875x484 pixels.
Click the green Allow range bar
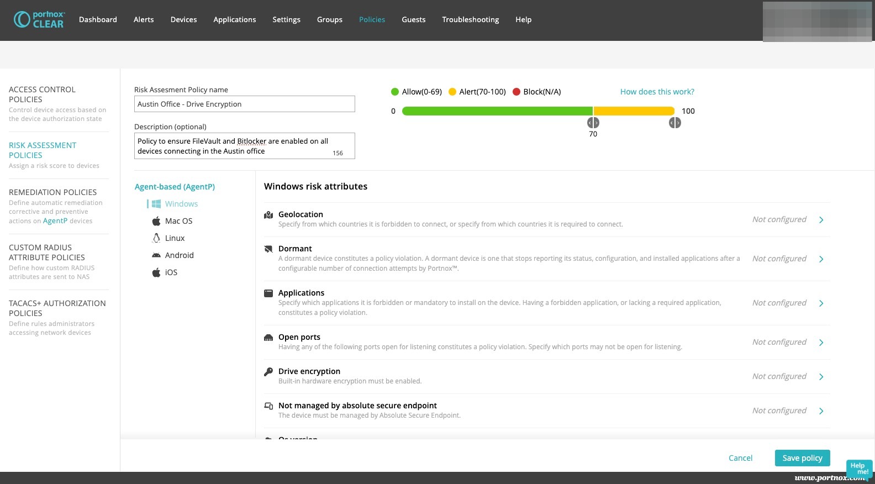click(497, 111)
